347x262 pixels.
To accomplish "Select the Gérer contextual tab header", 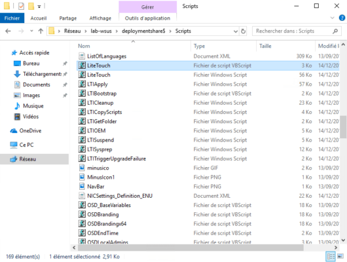I will [147, 7].
